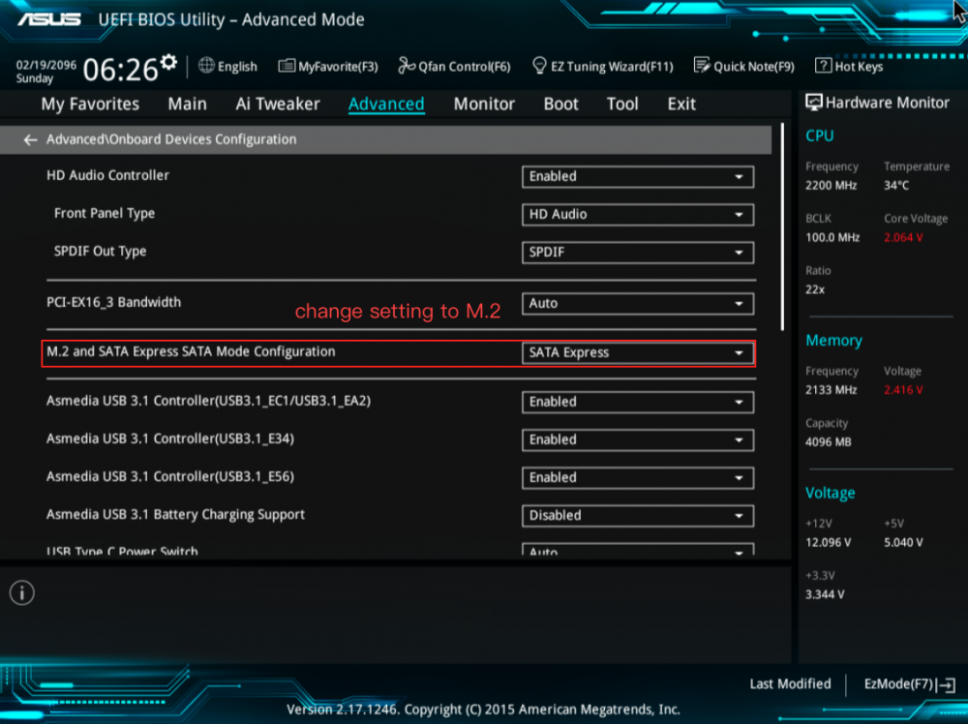
Task: Click Last Modified button
Action: (790, 684)
